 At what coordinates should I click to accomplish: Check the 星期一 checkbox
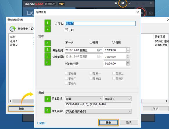(91, 73)
